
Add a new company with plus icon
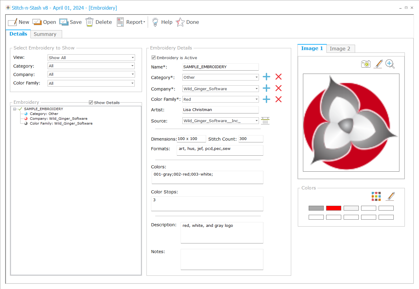[x=266, y=88]
